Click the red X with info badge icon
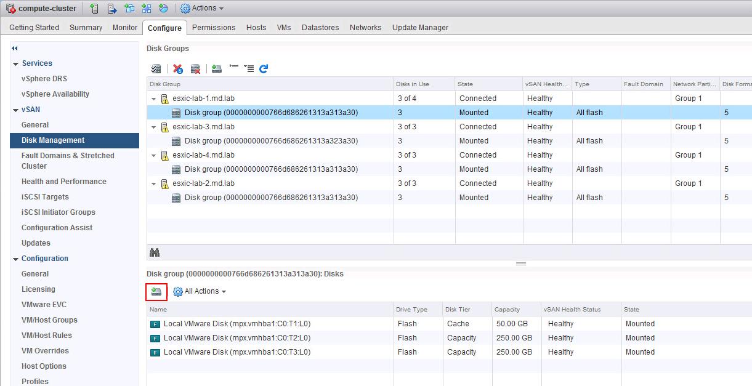Screen dimensions: 752x386 coord(178,69)
